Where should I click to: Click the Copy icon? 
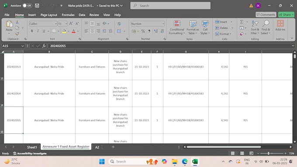click(x=17, y=28)
